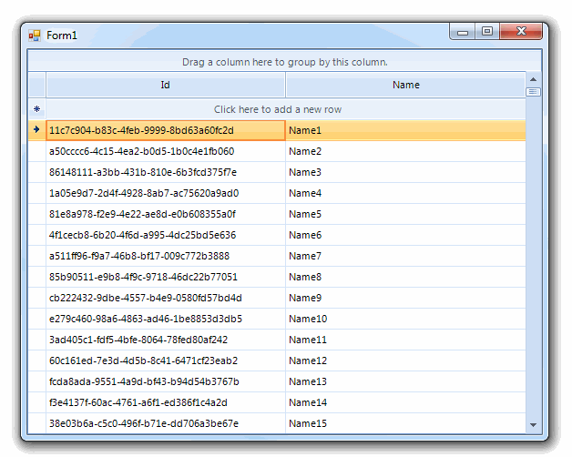Click the row header of the Name3 row
572x457 pixels.
tap(36, 172)
